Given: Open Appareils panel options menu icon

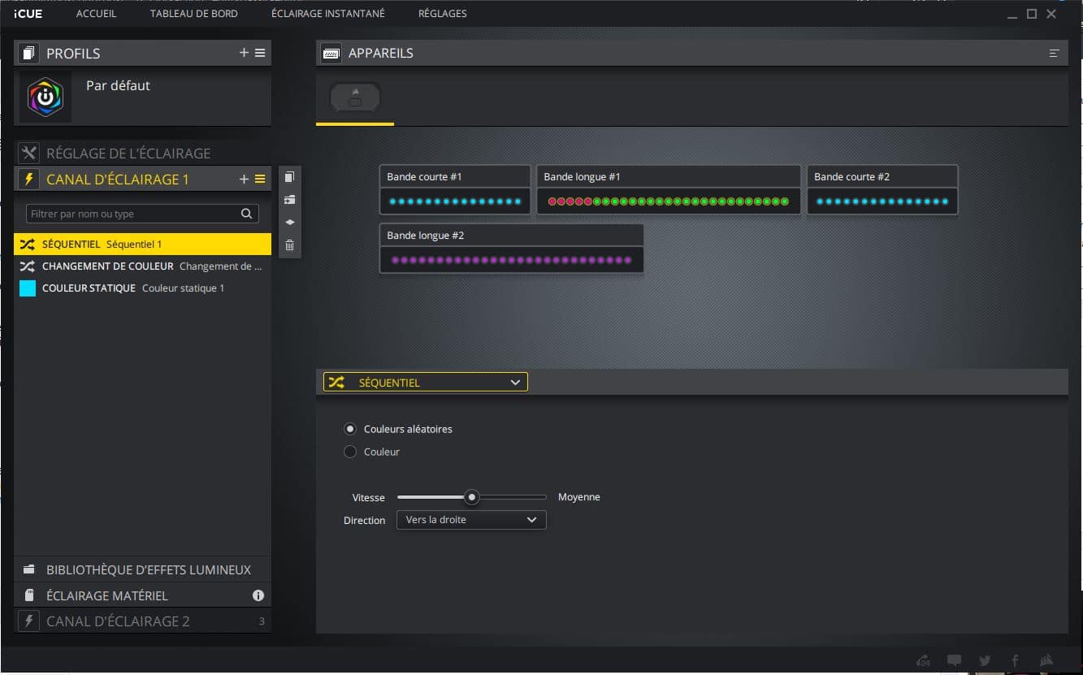Looking at the screenshot, I should pyautogui.click(x=1054, y=54).
